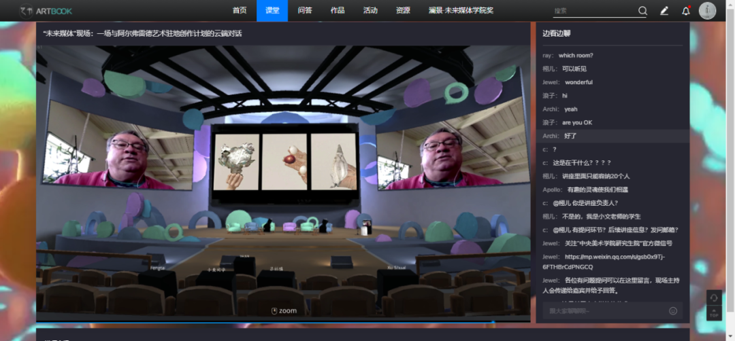This screenshot has height=341, width=735.
Task: Click the search magnifier icon
Action: 642,11
